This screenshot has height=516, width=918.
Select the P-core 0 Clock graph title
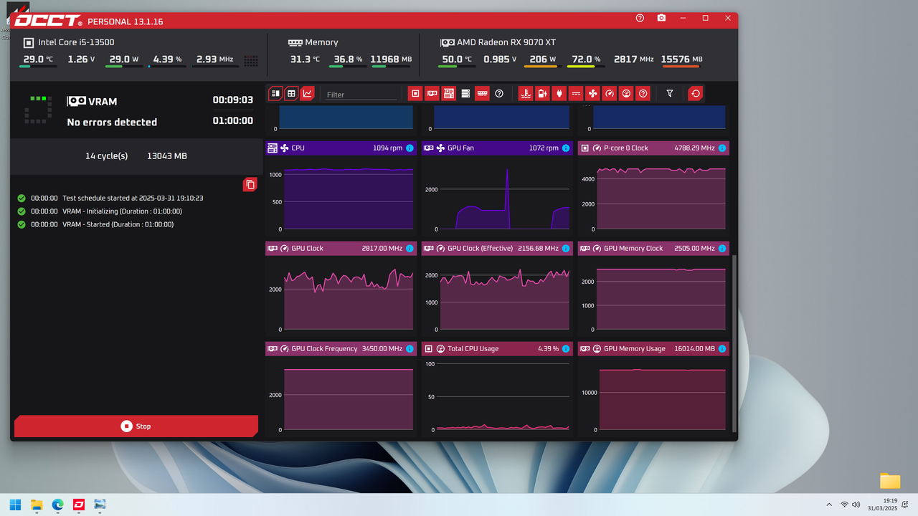tap(625, 148)
